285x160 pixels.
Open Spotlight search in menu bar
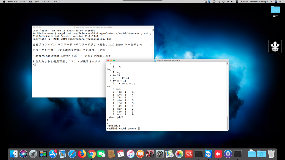tap(271, 1)
